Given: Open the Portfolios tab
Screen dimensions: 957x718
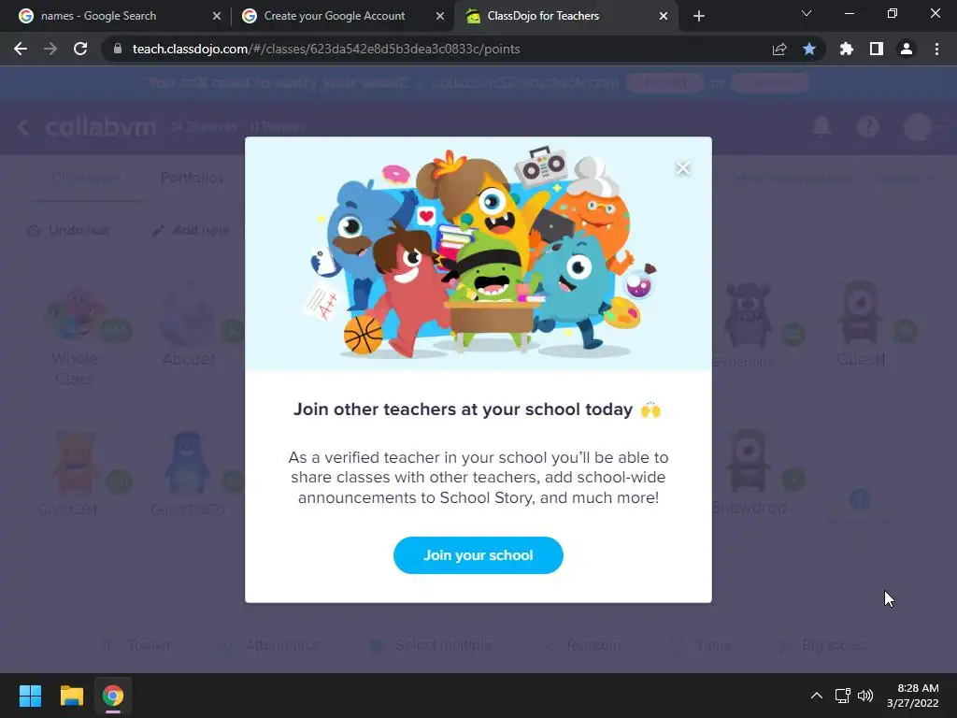Looking at the screenshot, I should click(192, 178).
